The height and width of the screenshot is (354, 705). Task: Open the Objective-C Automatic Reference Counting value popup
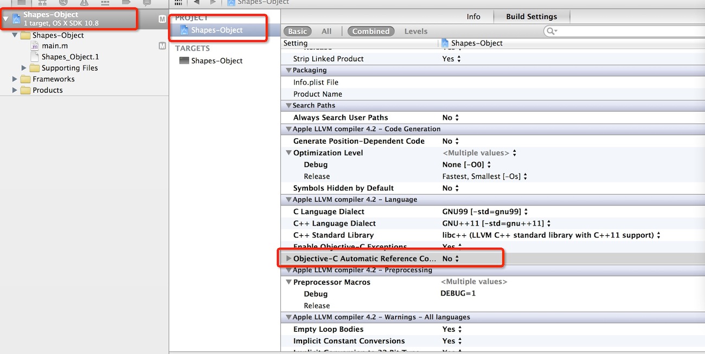pos(451,259)
